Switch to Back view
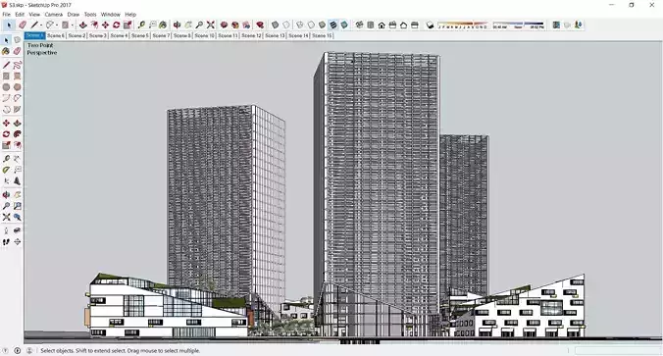This screenshot has height=356, width=663. 403,25
